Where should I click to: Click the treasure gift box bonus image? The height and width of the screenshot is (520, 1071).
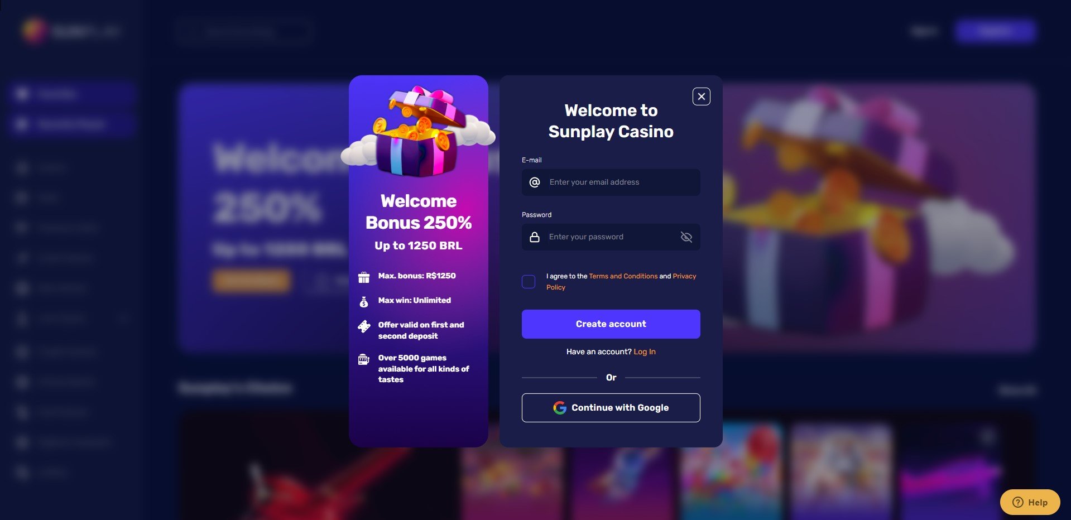coord(419,132)
